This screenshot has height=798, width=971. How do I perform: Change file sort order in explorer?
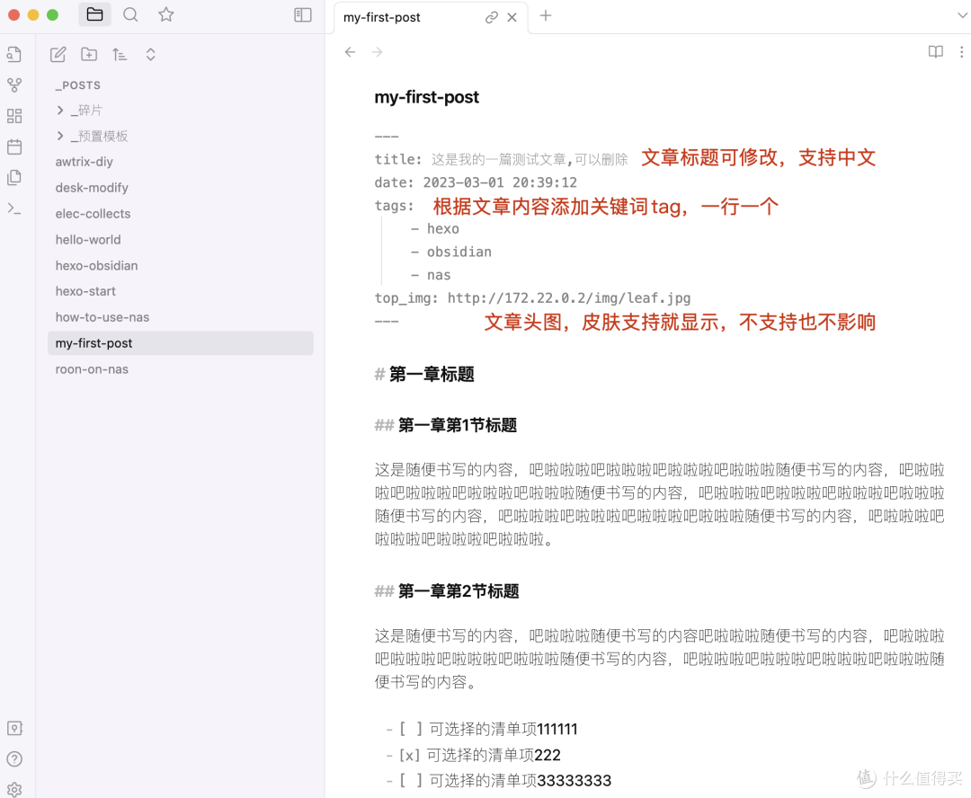click(120, 54)
